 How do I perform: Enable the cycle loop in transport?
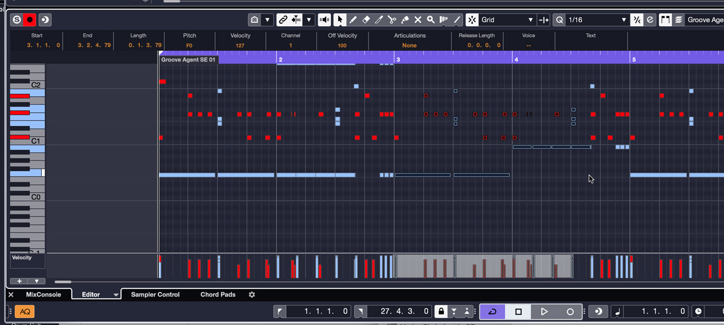pos(492,312)
